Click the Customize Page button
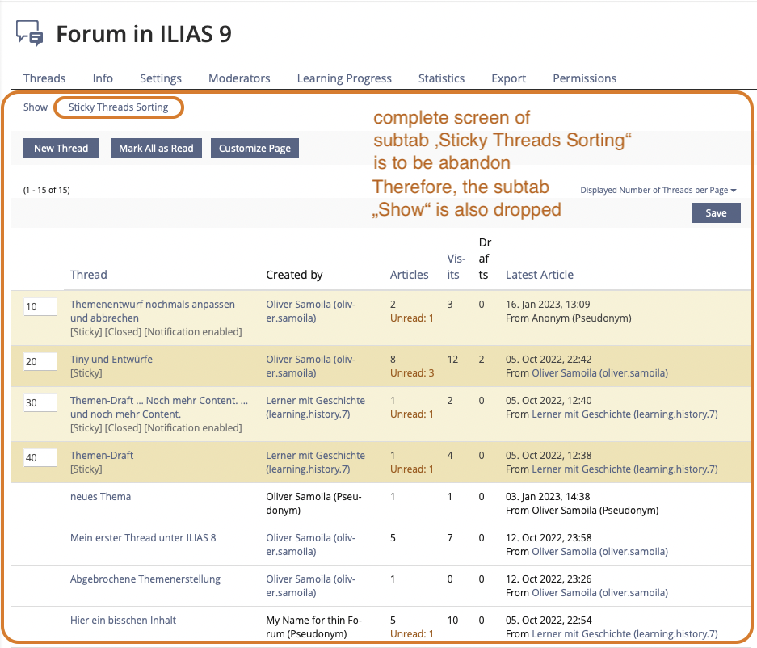The height and width of the screenshot is (648, 757). 254,149
